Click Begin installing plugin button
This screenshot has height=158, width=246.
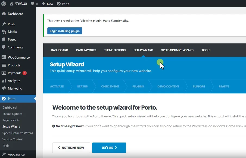pos(65,31)
